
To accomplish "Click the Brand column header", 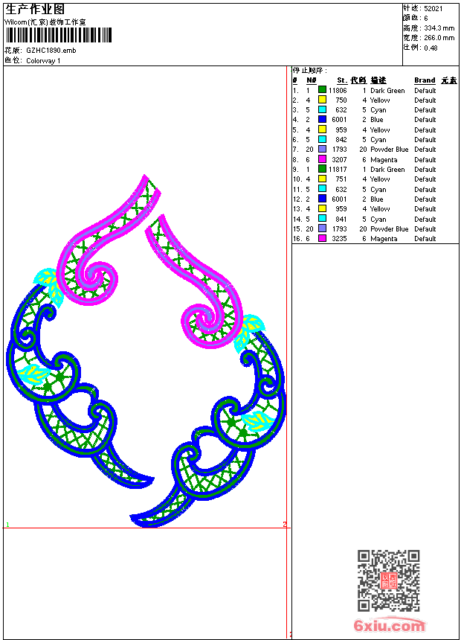I will (x=425, y=80).
